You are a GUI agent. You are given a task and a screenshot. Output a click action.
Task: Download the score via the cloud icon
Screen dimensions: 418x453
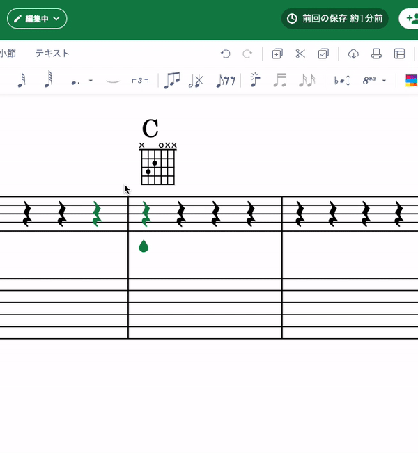(x=353, y=54)
